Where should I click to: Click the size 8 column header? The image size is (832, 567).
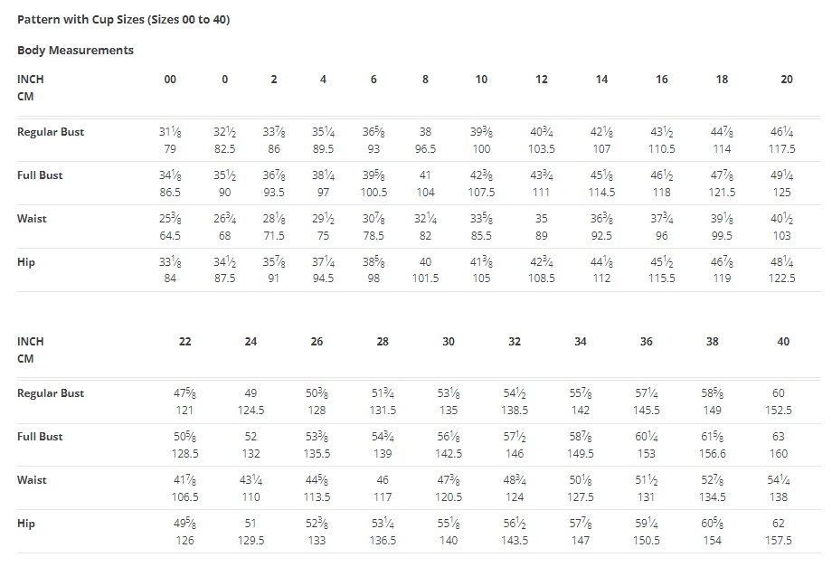425,80
